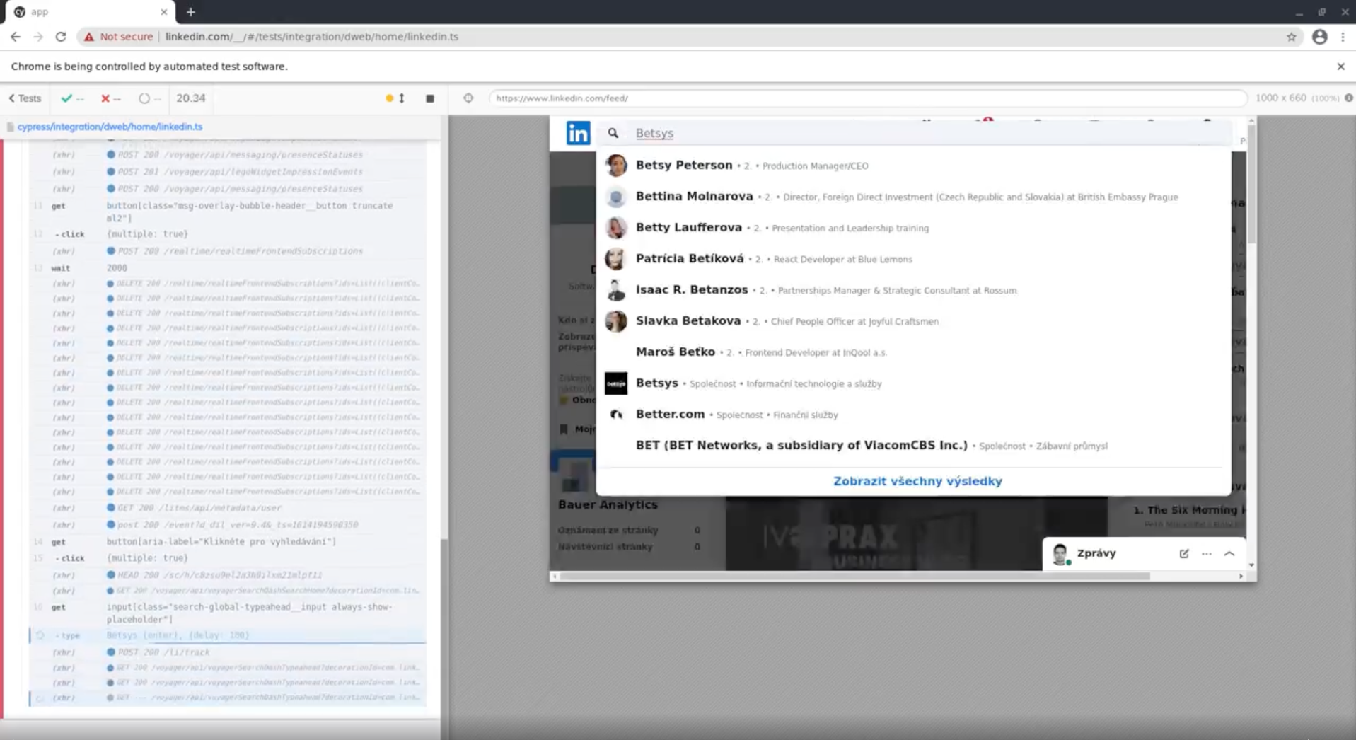The height and width of the screenshot is (740, 1356).
Task: Expand the Zprávy messaging panel chevron
Action: [1229, 553]
